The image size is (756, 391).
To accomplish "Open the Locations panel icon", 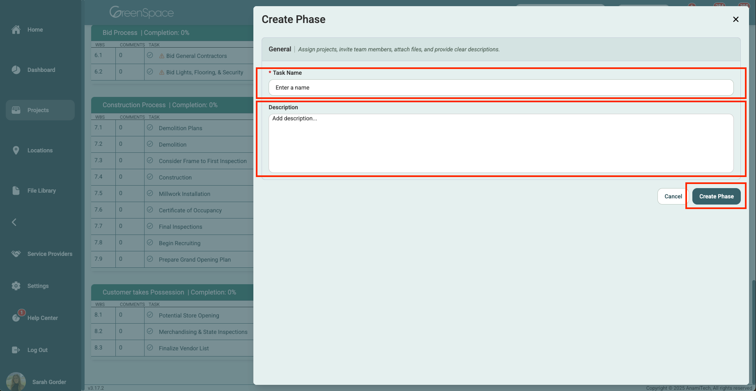I will point(16,150).
